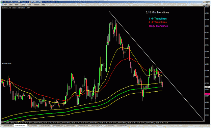Open the View menu

click(10, 5)
